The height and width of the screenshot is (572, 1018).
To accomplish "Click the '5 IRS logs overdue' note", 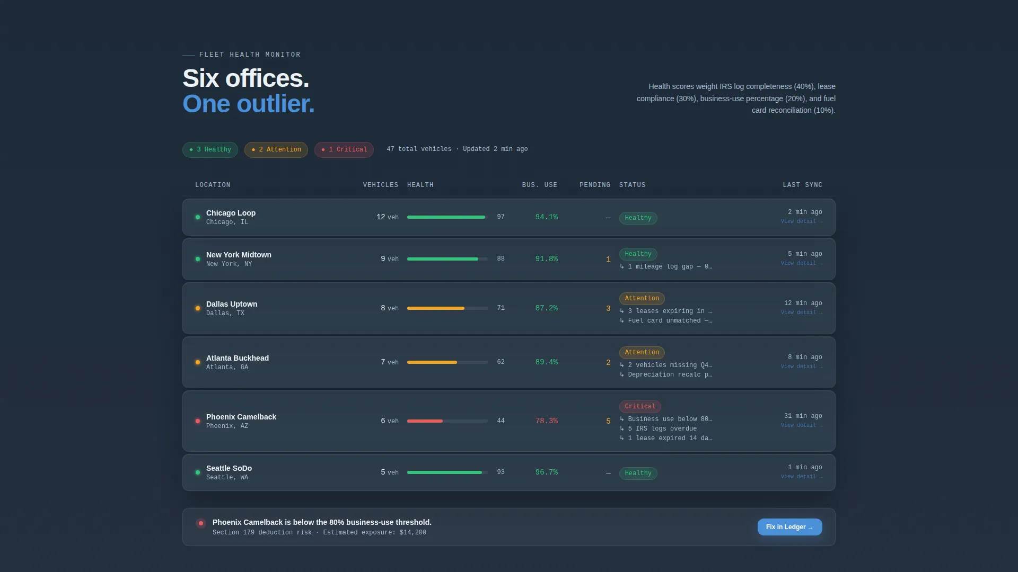I will tap(658, 429).
